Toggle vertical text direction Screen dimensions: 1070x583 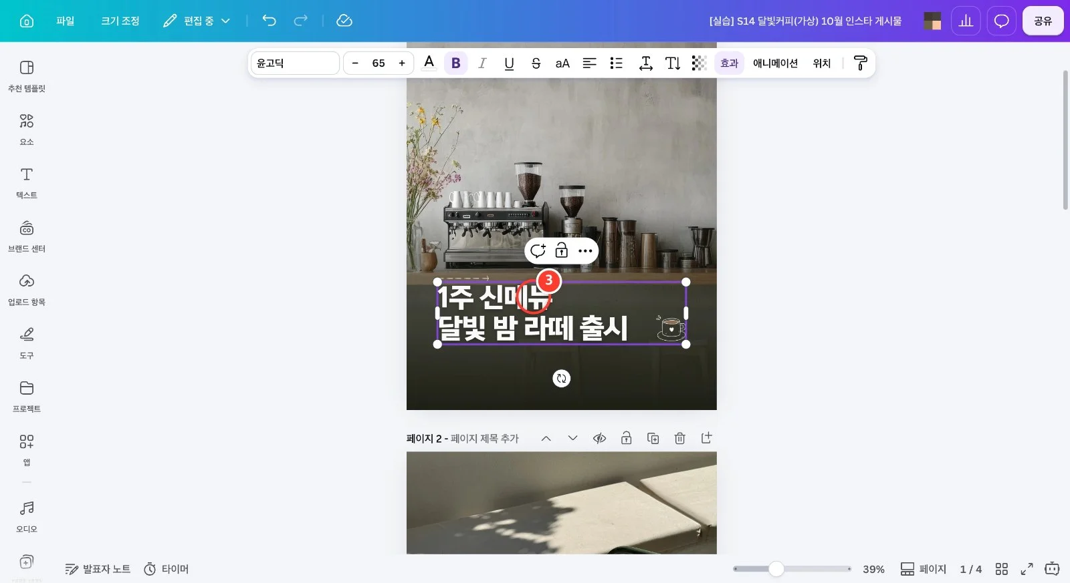[x=673, y=63]
